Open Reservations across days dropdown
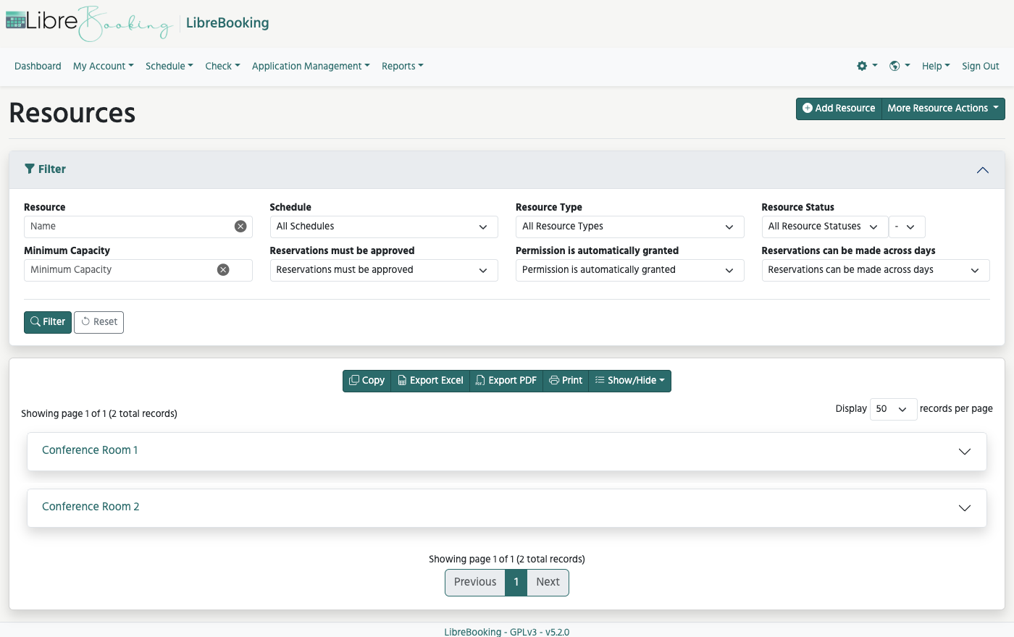1014x637 pixels. click(876, 270)
